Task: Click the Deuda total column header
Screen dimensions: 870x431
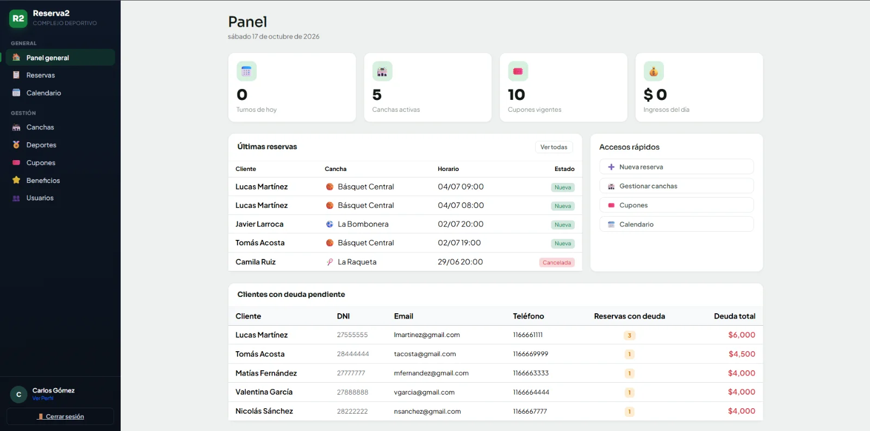Action: [x=735, y=316]
